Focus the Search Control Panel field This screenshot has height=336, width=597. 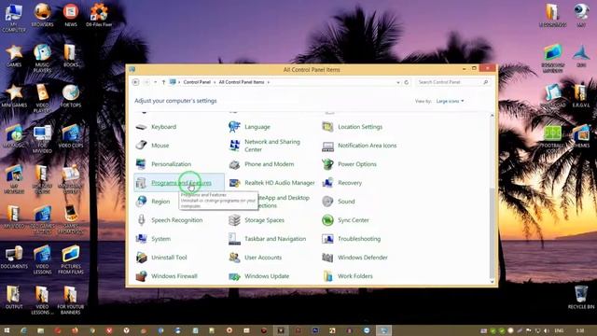[452, 82]
